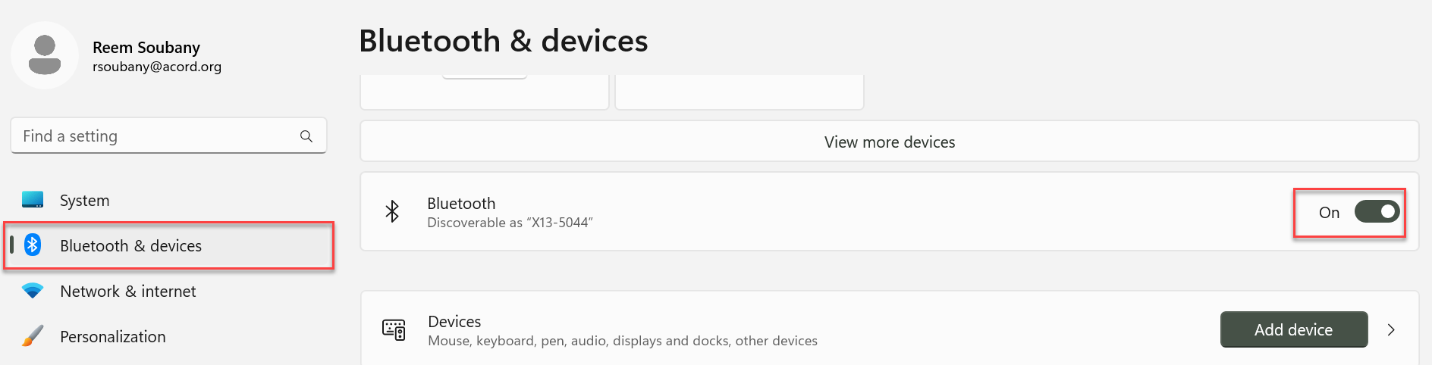Click the Bluetooth symbol in Bluetooth row

coord(392,211)
